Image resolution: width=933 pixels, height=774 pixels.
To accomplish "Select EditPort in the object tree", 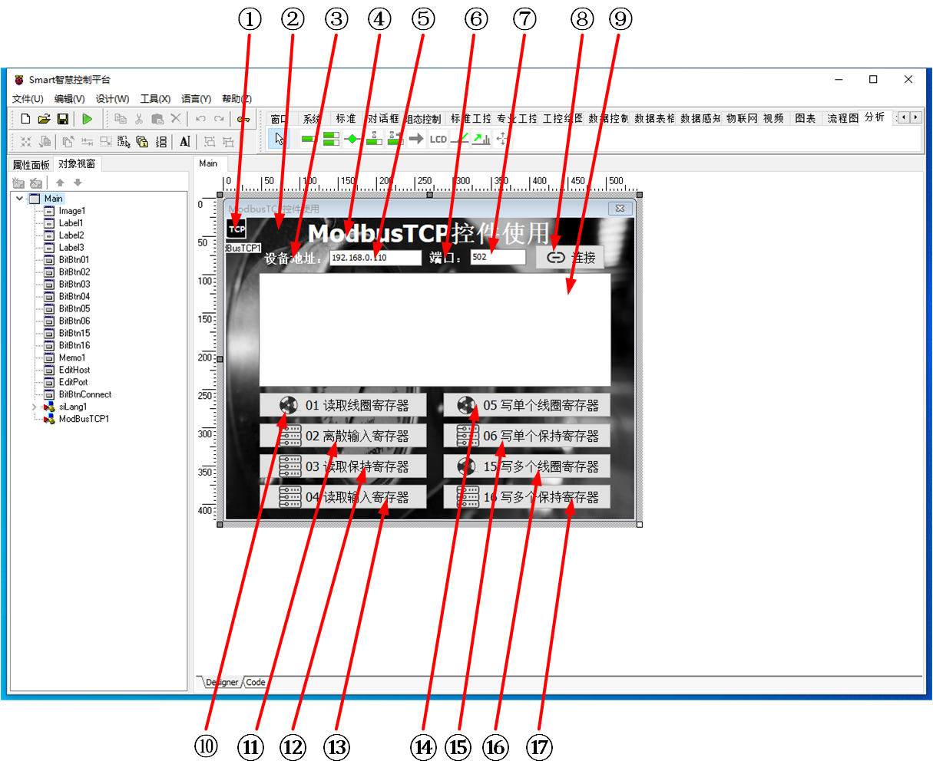I will point(73,383).
